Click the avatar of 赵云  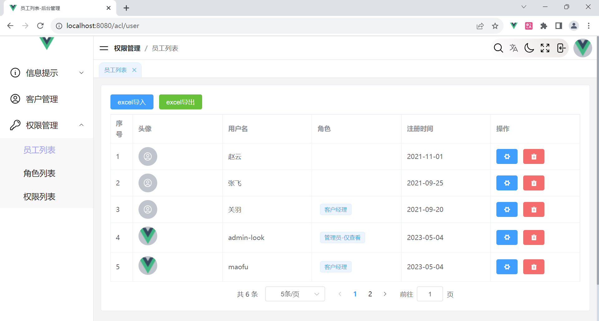coord(148,156)
